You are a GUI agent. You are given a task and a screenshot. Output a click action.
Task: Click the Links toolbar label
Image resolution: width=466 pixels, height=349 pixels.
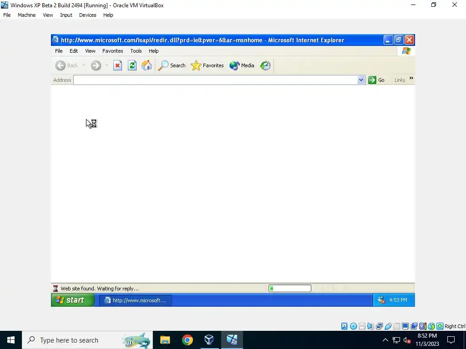coord(400,80)
